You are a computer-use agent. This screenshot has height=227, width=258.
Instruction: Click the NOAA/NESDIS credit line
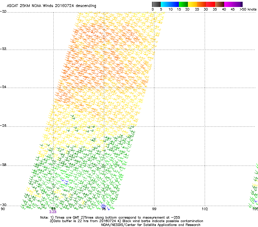[151, 225]
